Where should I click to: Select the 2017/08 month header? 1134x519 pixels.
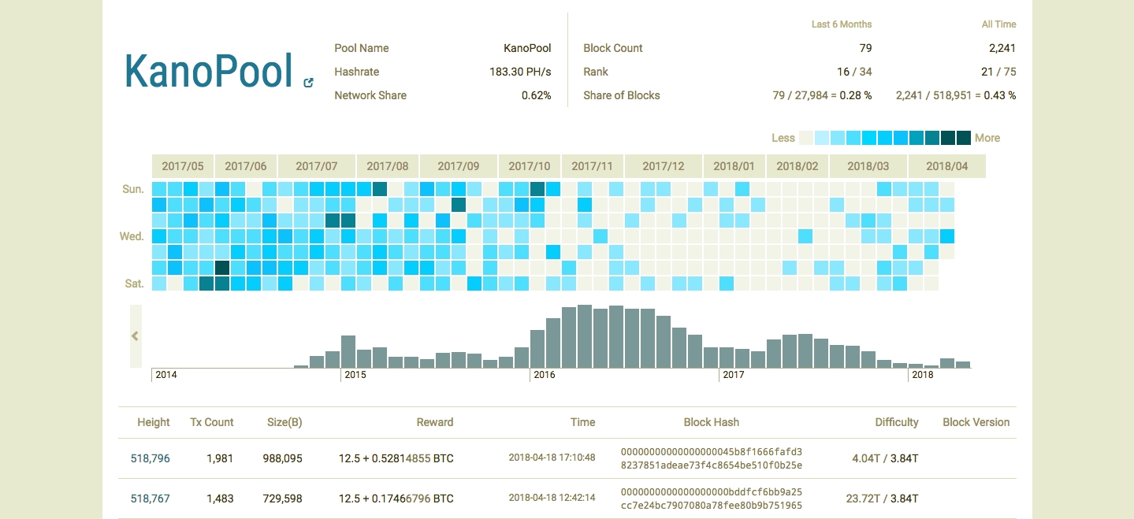(x=388, y=166)
